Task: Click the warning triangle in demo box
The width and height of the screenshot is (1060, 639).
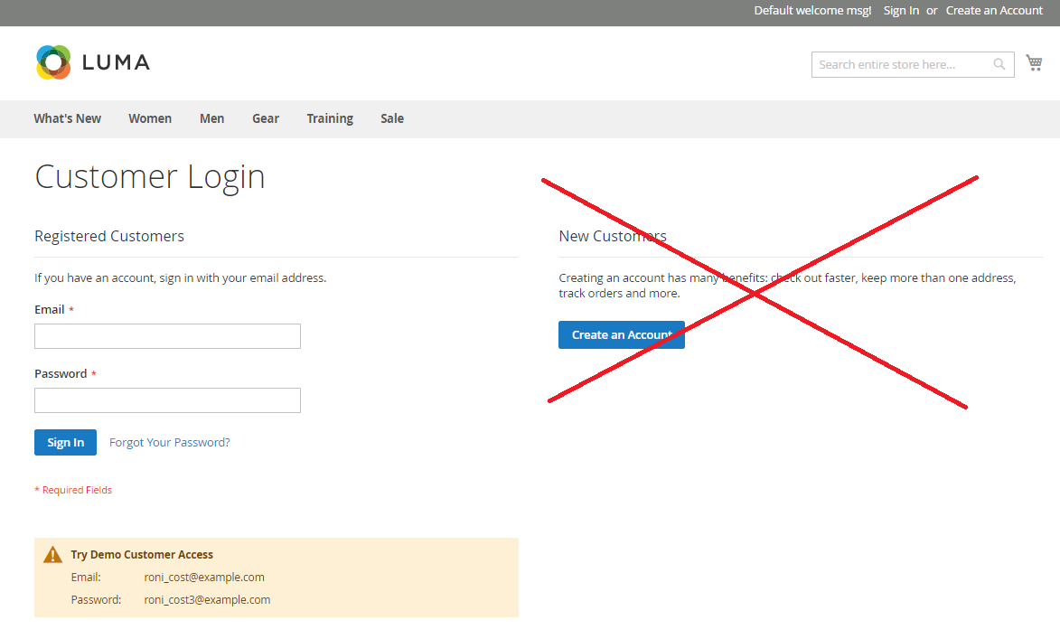Action: coord(53,555)
